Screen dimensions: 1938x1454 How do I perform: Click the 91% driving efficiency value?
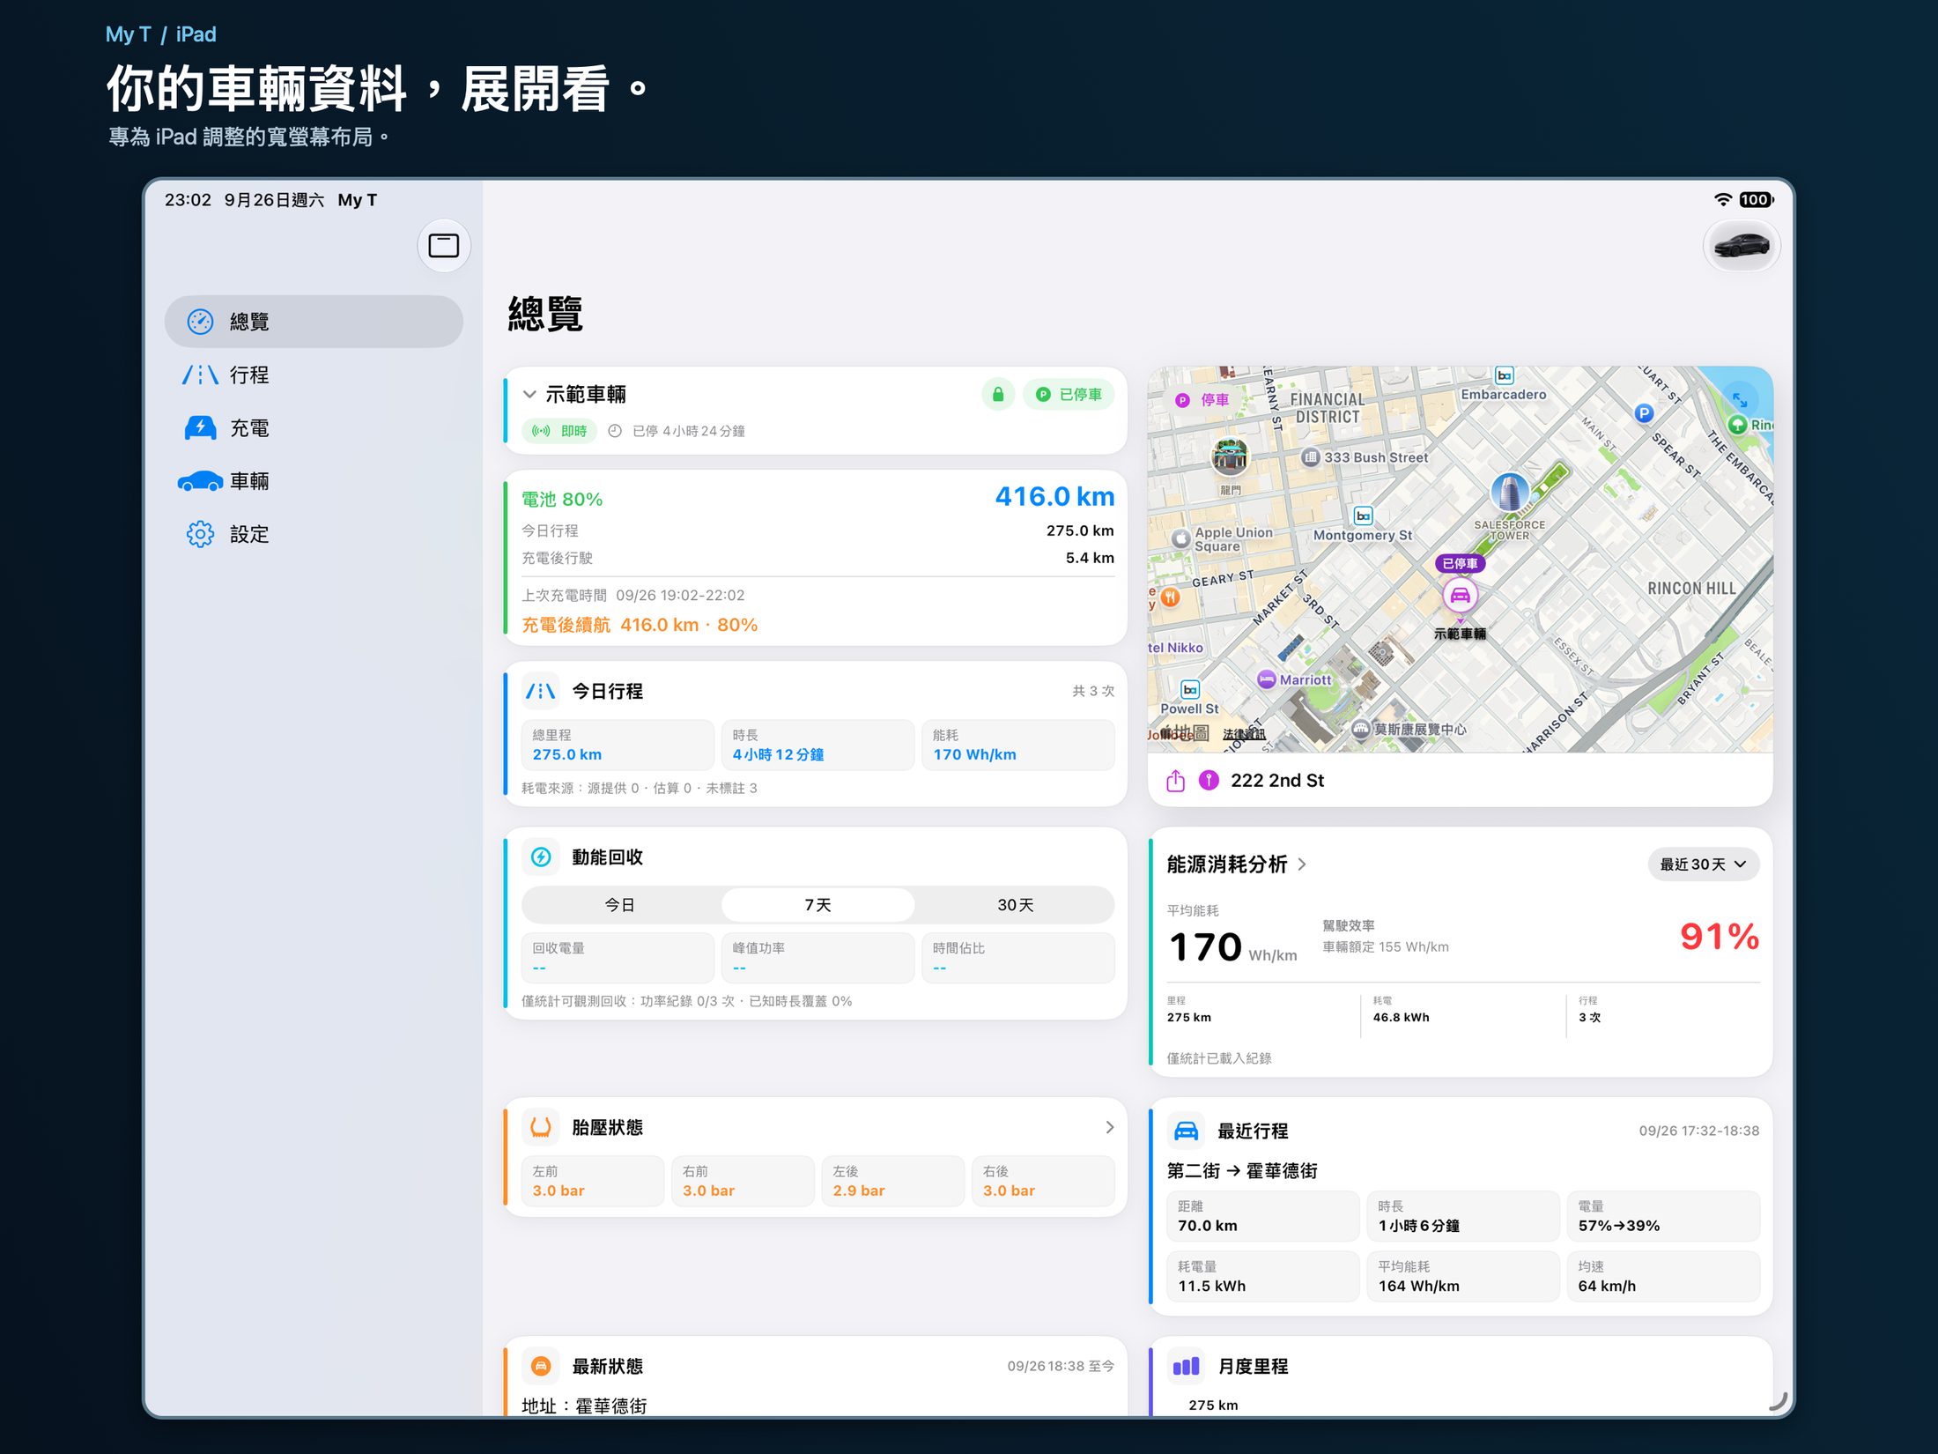tap(1719, 936)
